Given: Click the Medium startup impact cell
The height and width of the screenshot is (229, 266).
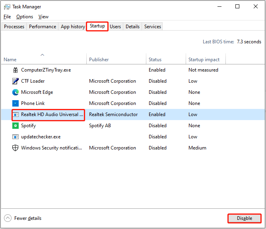Looking at the screenshot, I should coord(197,148).
